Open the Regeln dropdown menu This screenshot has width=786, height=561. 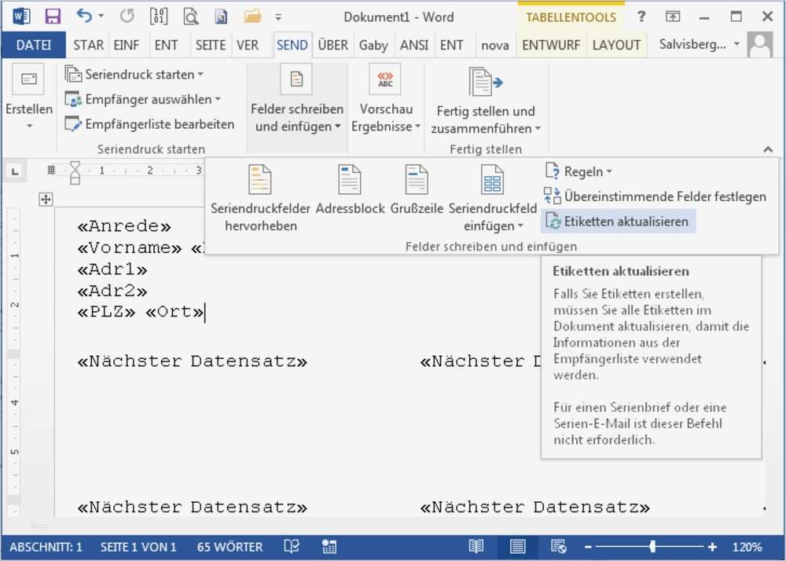click(579, 170)
